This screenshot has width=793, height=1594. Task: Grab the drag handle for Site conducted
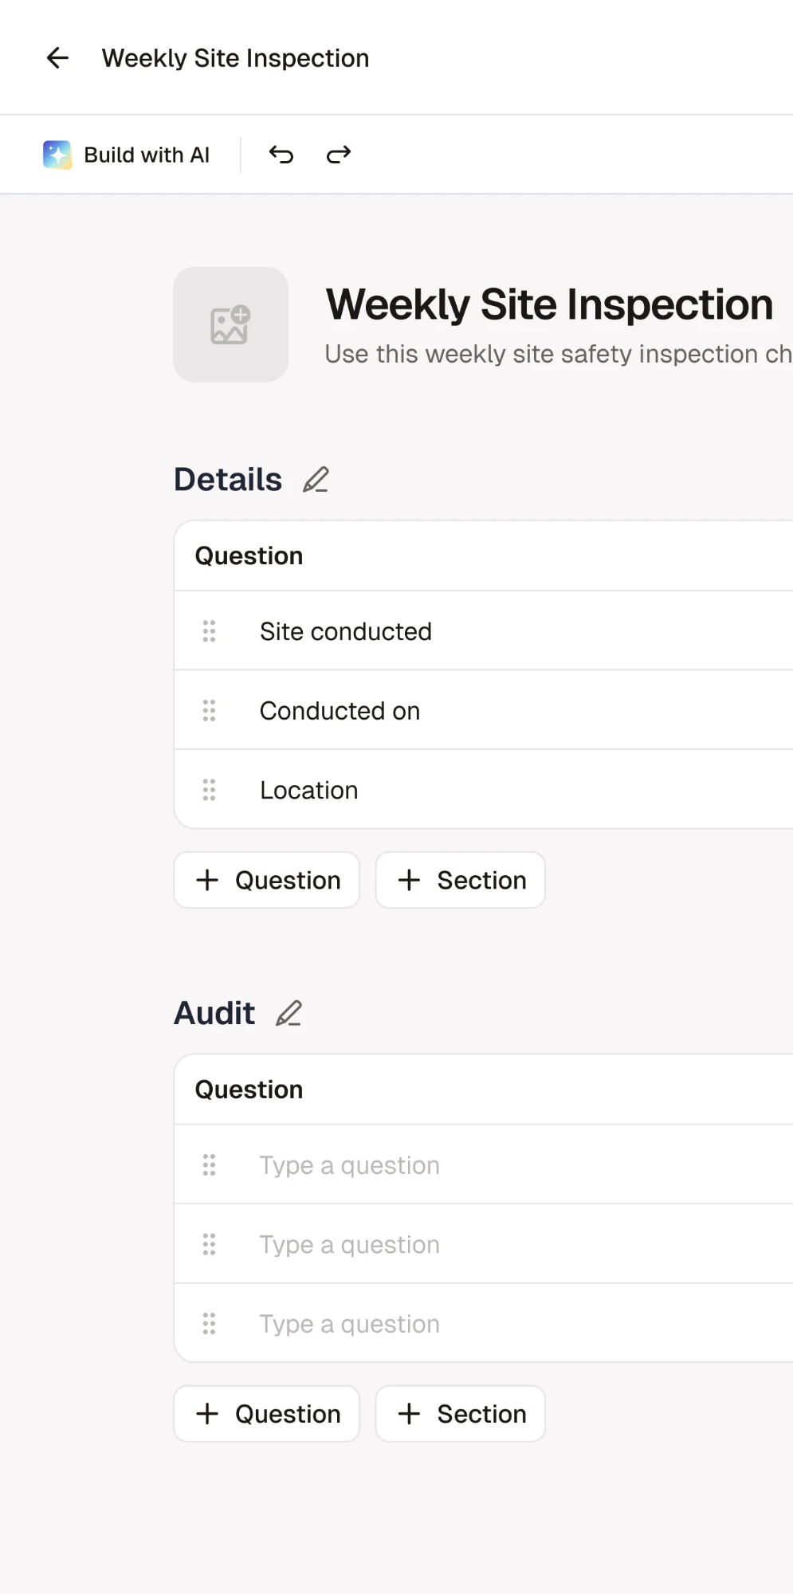[x=209, y=631]
